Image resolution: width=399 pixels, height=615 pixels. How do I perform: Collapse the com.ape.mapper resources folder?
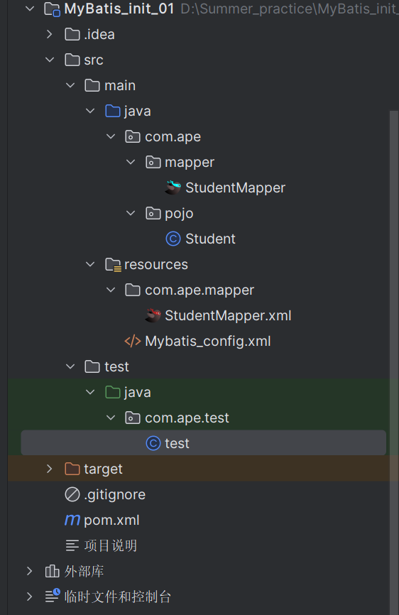coord(111,290)
